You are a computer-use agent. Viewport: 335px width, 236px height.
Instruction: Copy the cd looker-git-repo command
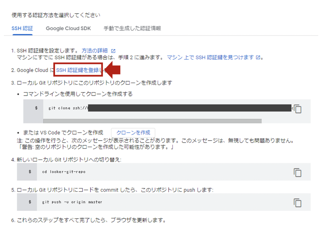[x=298, y=172]
